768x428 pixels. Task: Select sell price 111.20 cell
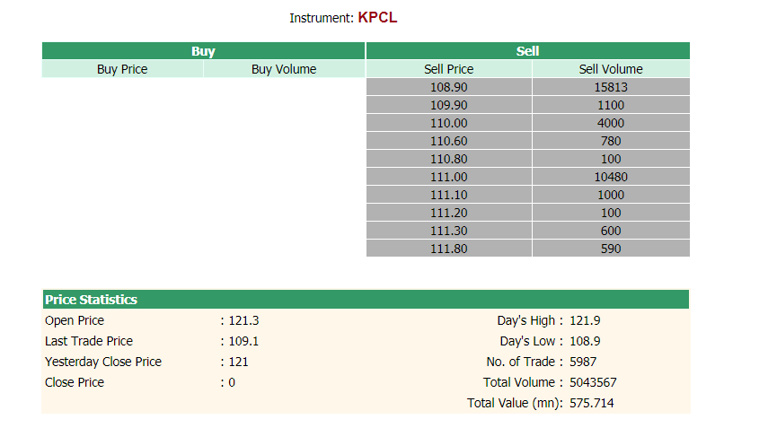click(x=448, y=213)
